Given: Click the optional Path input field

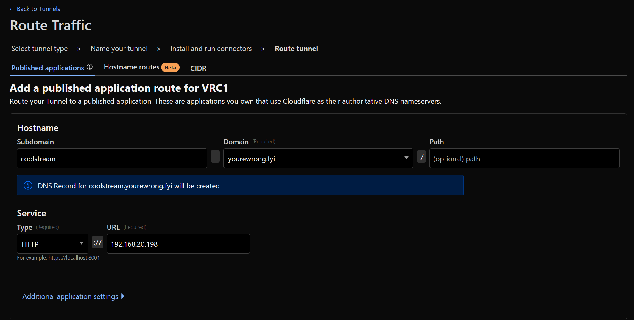Looking at the screenshot, I should [524, 159].
